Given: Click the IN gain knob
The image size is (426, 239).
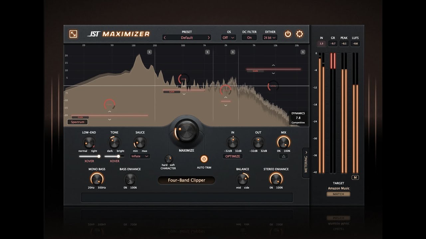Looking at the screenshot, I should [233, 143].
